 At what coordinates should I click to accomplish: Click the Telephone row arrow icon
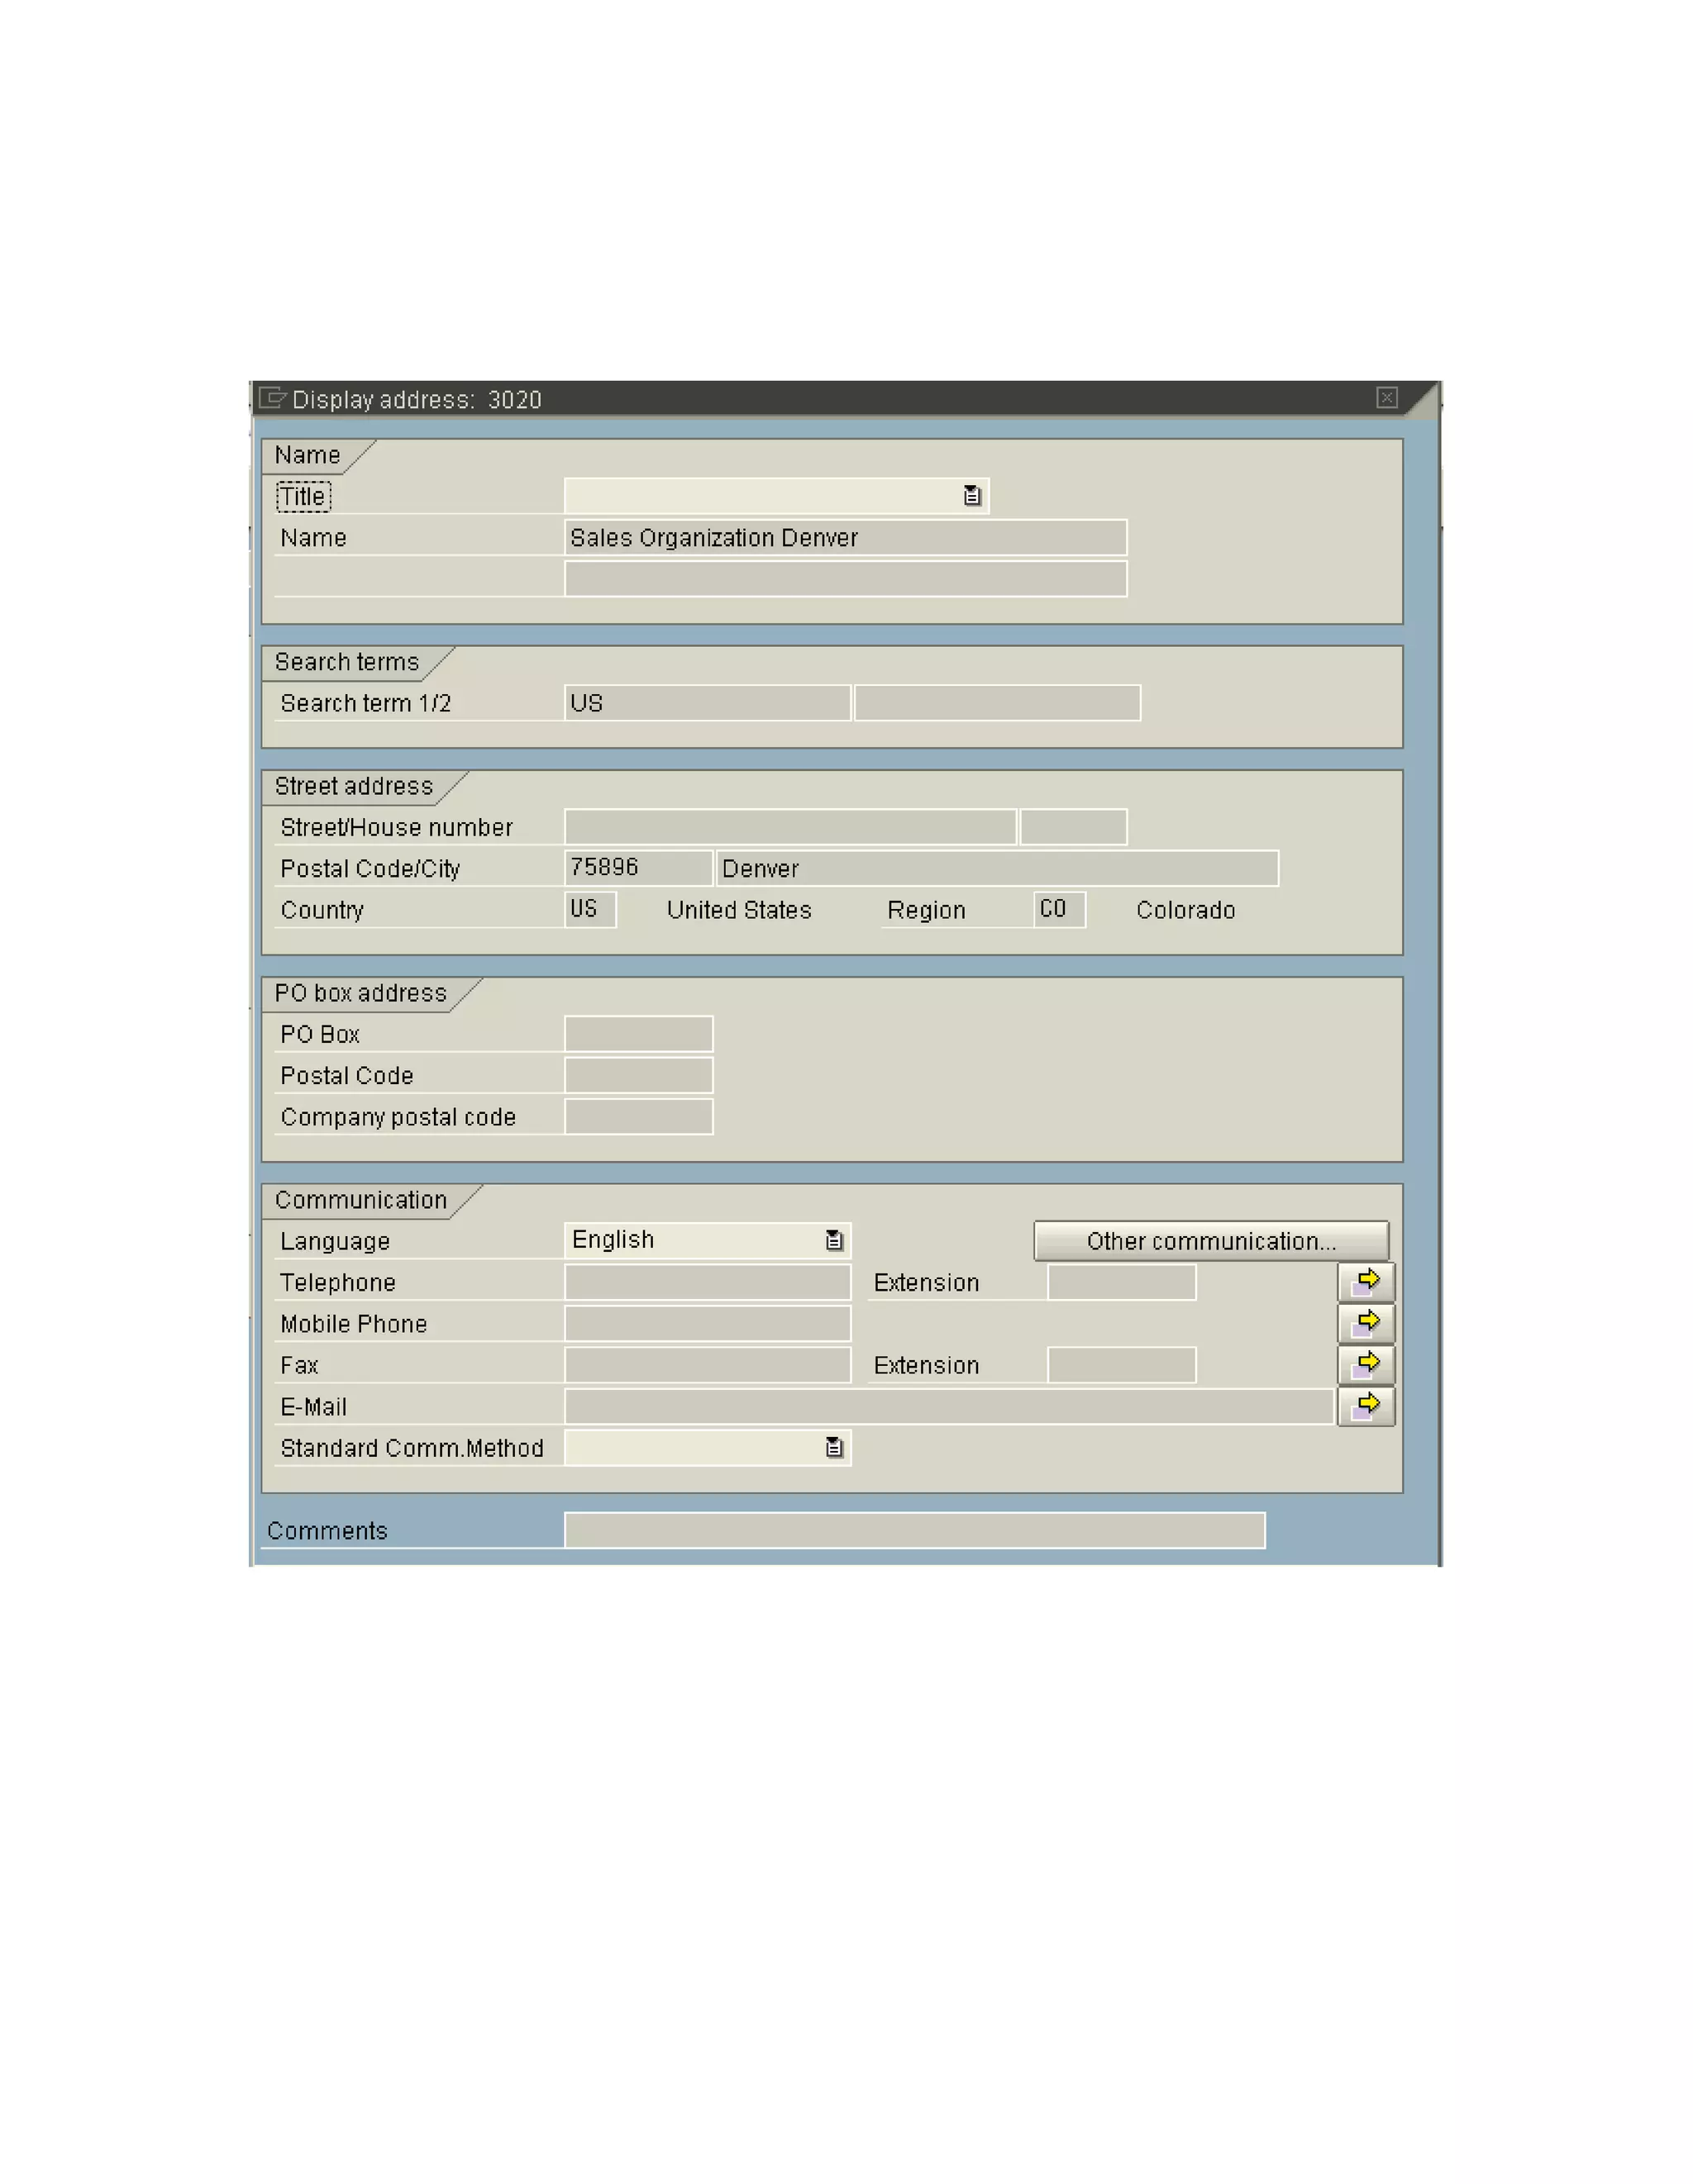pos(1365,1281)
